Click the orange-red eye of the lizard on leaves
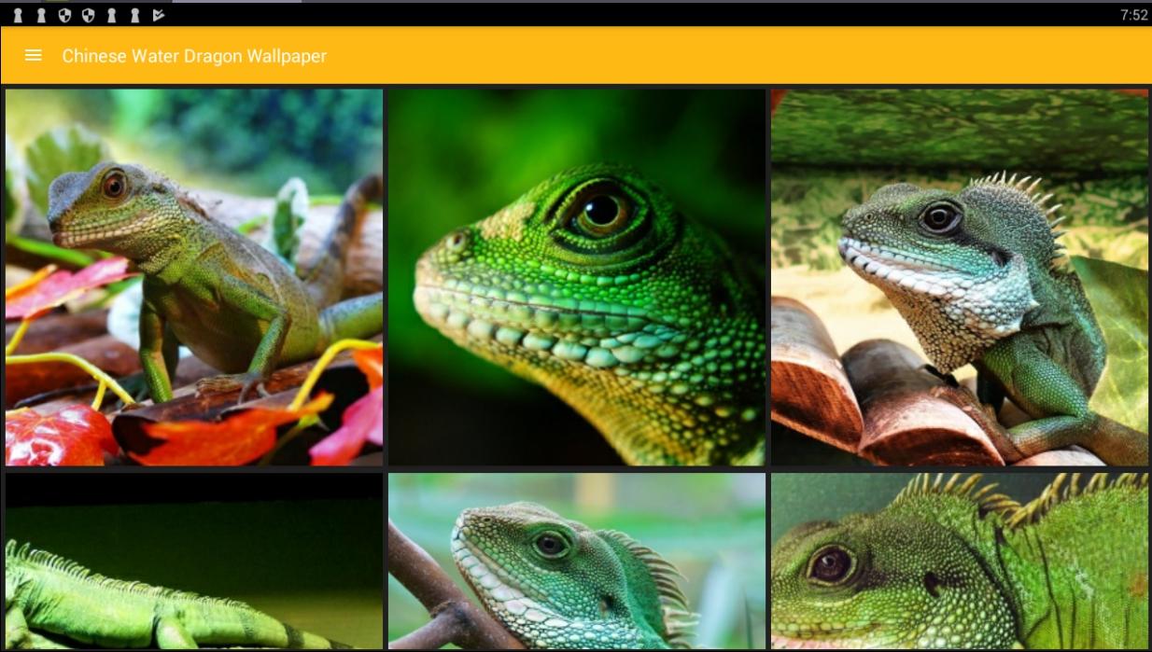The height and width of the screenshot is (652, 1152). point(114,185)
